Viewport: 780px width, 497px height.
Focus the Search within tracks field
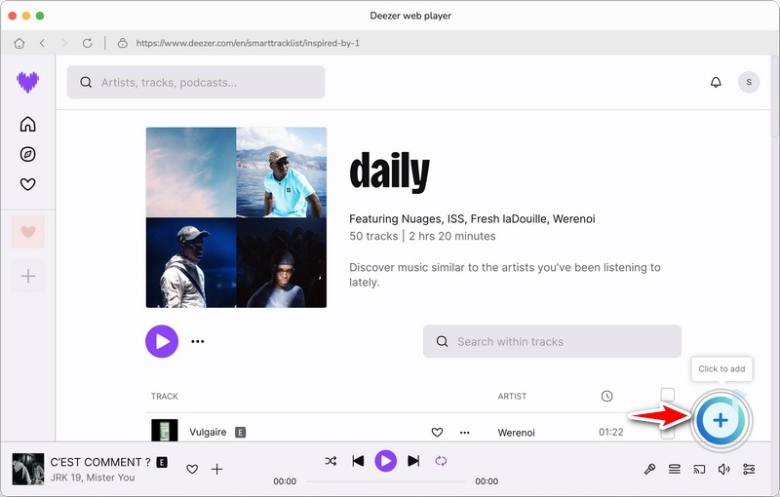coord(552,341)
